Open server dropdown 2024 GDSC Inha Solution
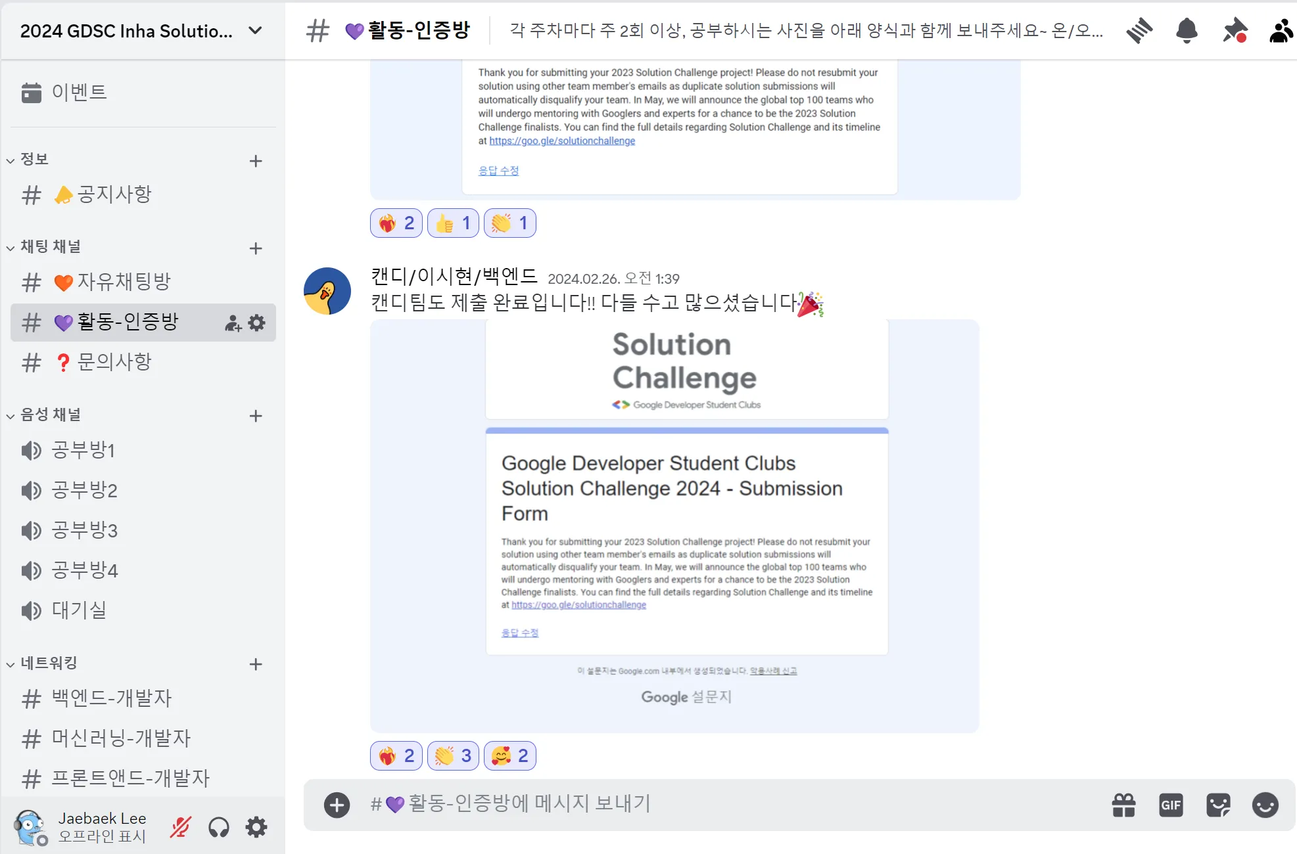The width and height of the screenshot is (1297, 854). click(142, 31)
